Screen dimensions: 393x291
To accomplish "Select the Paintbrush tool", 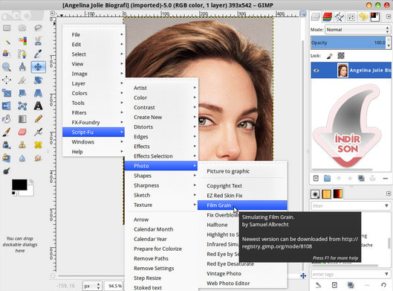I will pos(7,132).
